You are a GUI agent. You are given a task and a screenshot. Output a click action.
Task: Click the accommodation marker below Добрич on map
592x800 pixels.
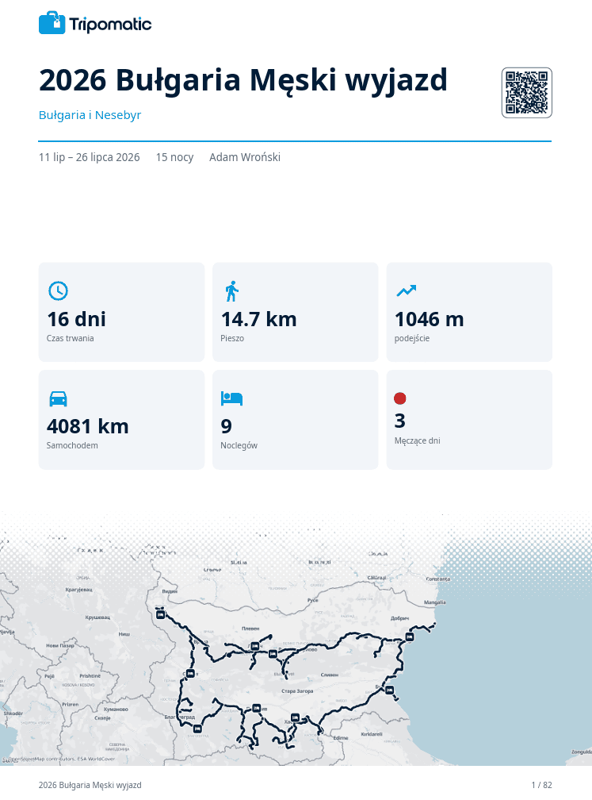(409, 637)
